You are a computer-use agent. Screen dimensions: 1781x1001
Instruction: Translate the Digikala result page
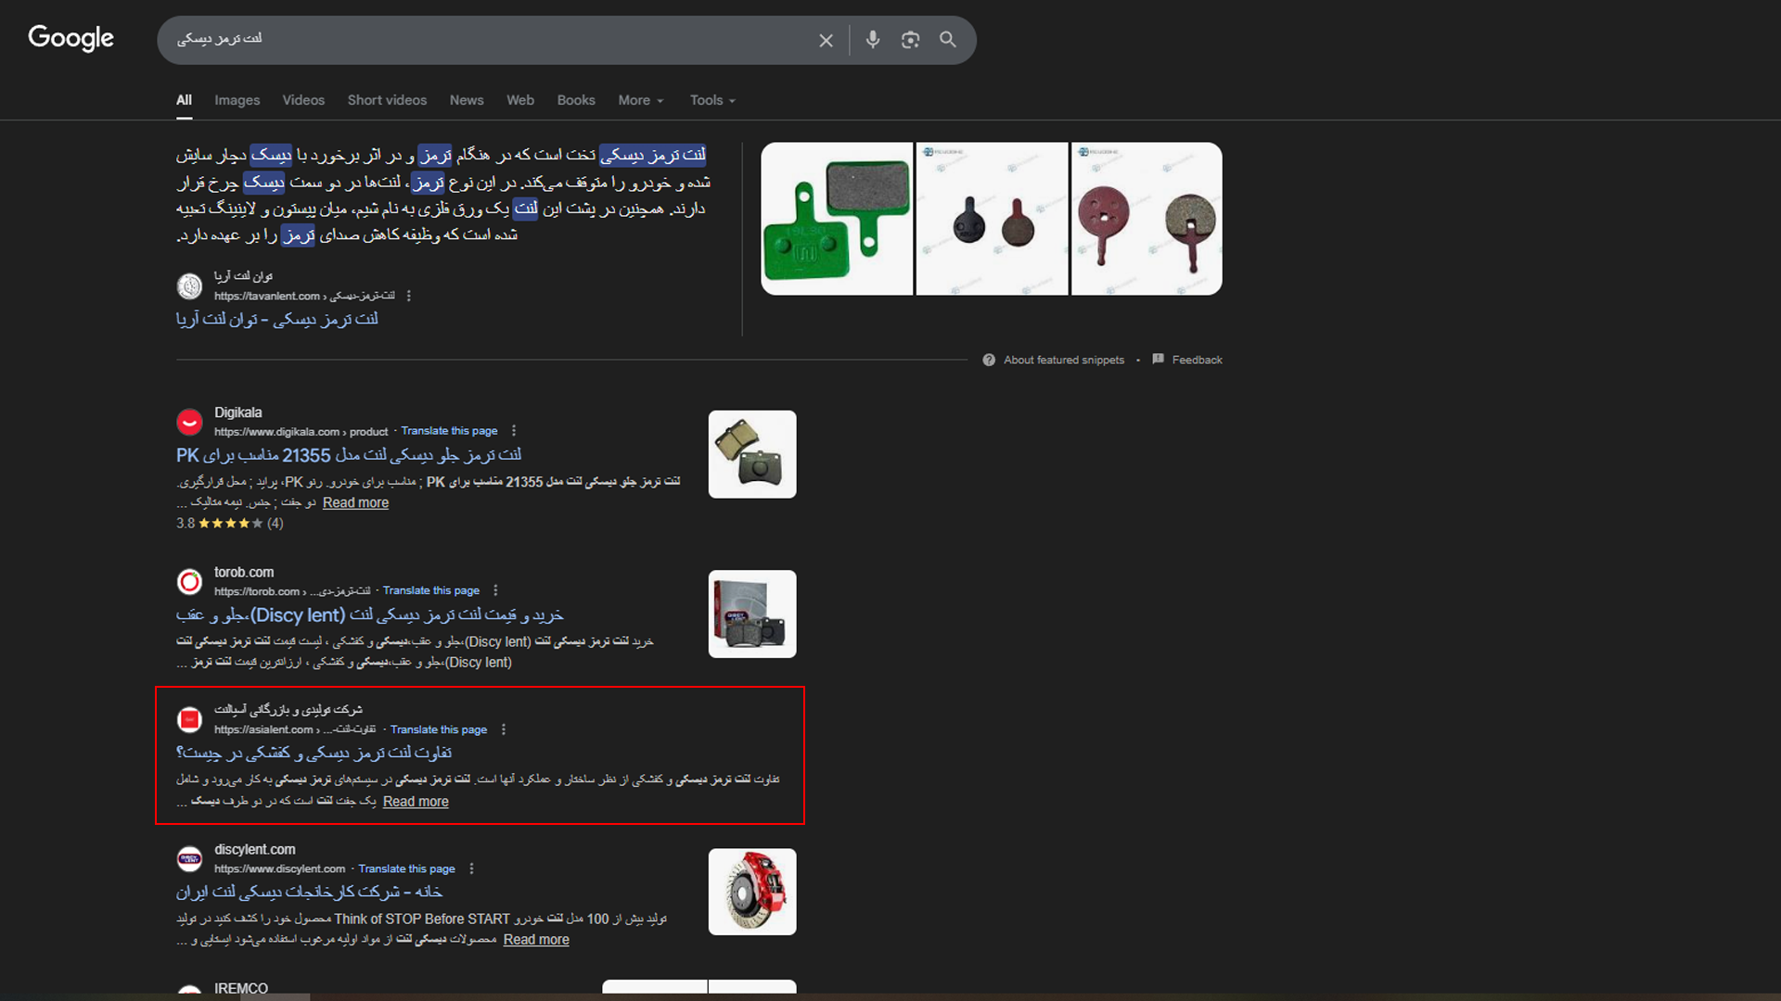pyautogui.click(x=449, y=431)
